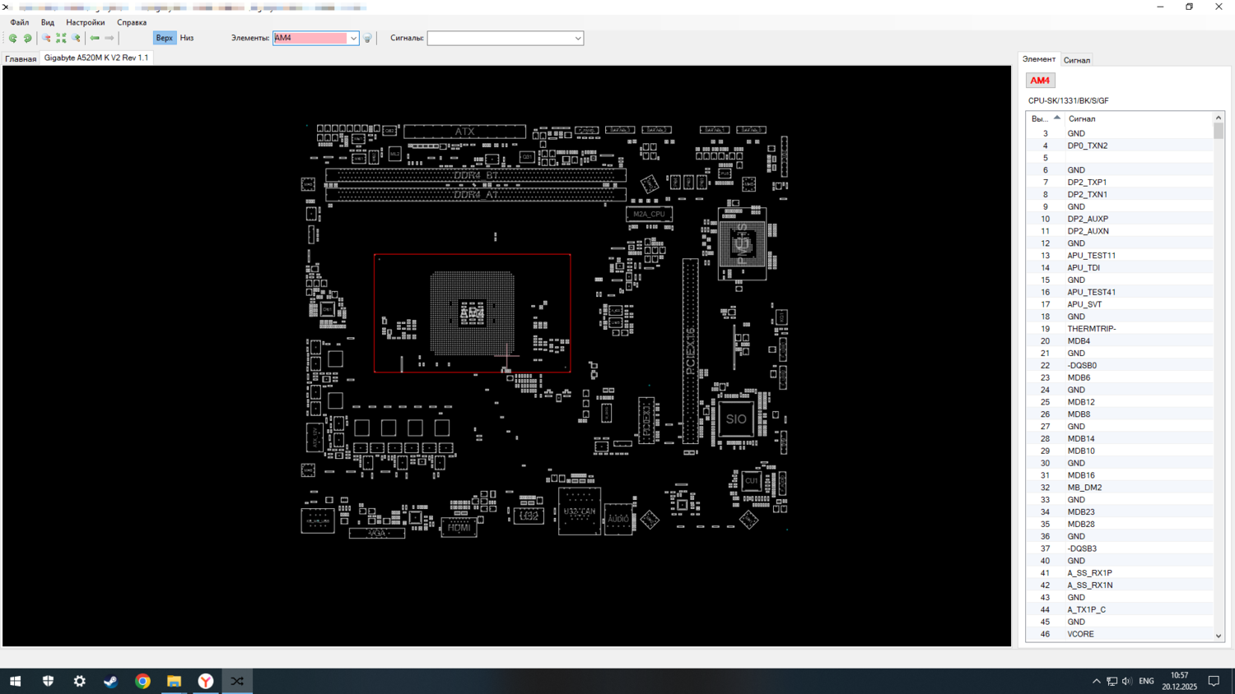The width and height of the screenshot is (1235, 694).
Task: Click the red AM4 element button
Action: (x=1040, y=81)
